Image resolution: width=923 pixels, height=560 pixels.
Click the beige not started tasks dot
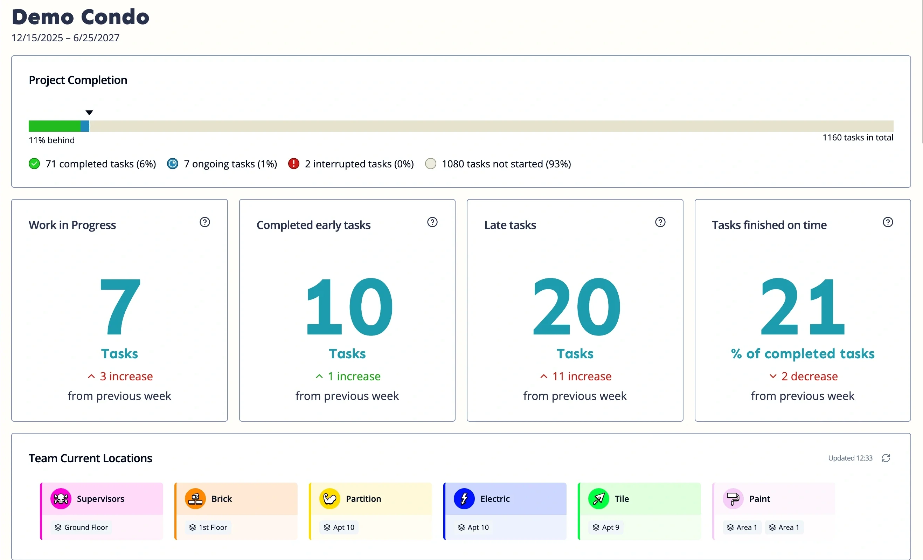point(431,164)
